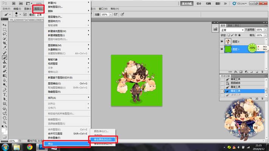Open the 文件(F) menu
Viewport: 269px width, 151px height.
6,9
